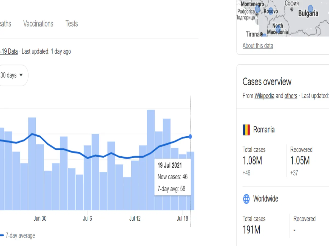Click the Montenegro bubble near Podgorica
Viewport: 329px width, 246px height.
(257, 9)
